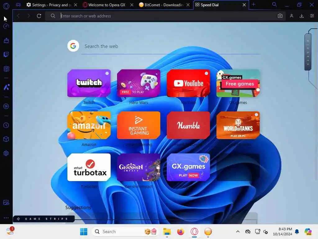318x239 pixels.
Task: Click the Google search engine logo
Action: [x=73, y=46]
